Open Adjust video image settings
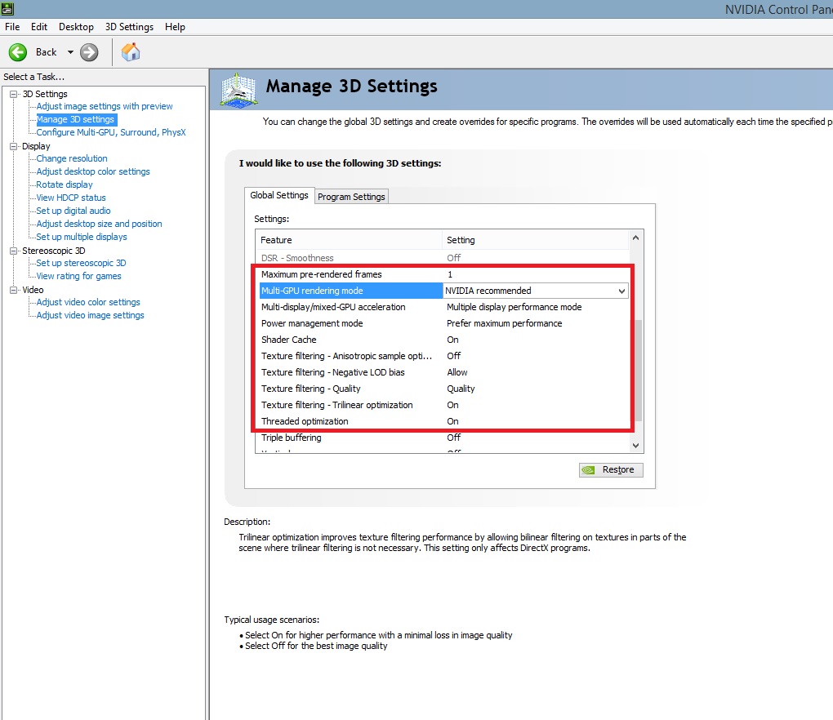The image size is (833, 720). pyautogui.click(x=90, y=315)
